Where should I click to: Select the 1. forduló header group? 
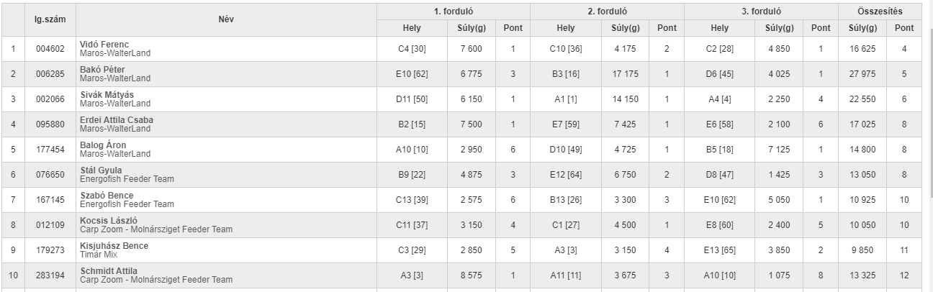click(x=453, y=12)
